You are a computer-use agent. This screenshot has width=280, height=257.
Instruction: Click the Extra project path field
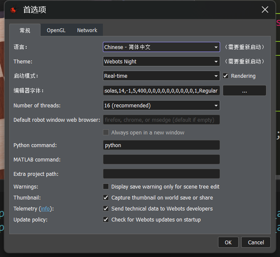(x=162, y=174)
